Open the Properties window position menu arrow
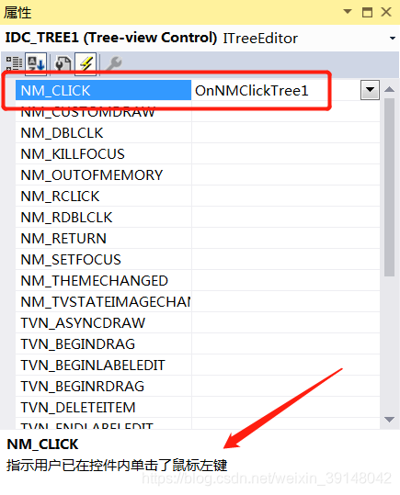400x495 pixels. (348, 12)
